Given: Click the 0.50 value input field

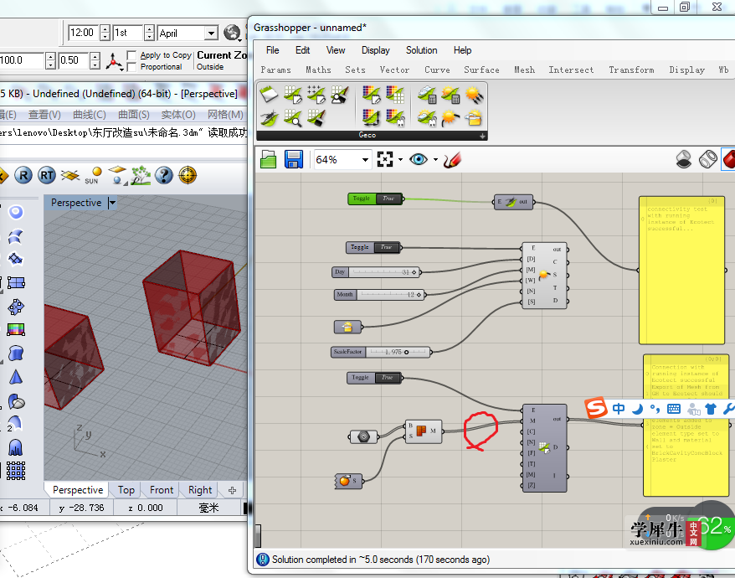Looking at the screenshot, I should [74, 60].
